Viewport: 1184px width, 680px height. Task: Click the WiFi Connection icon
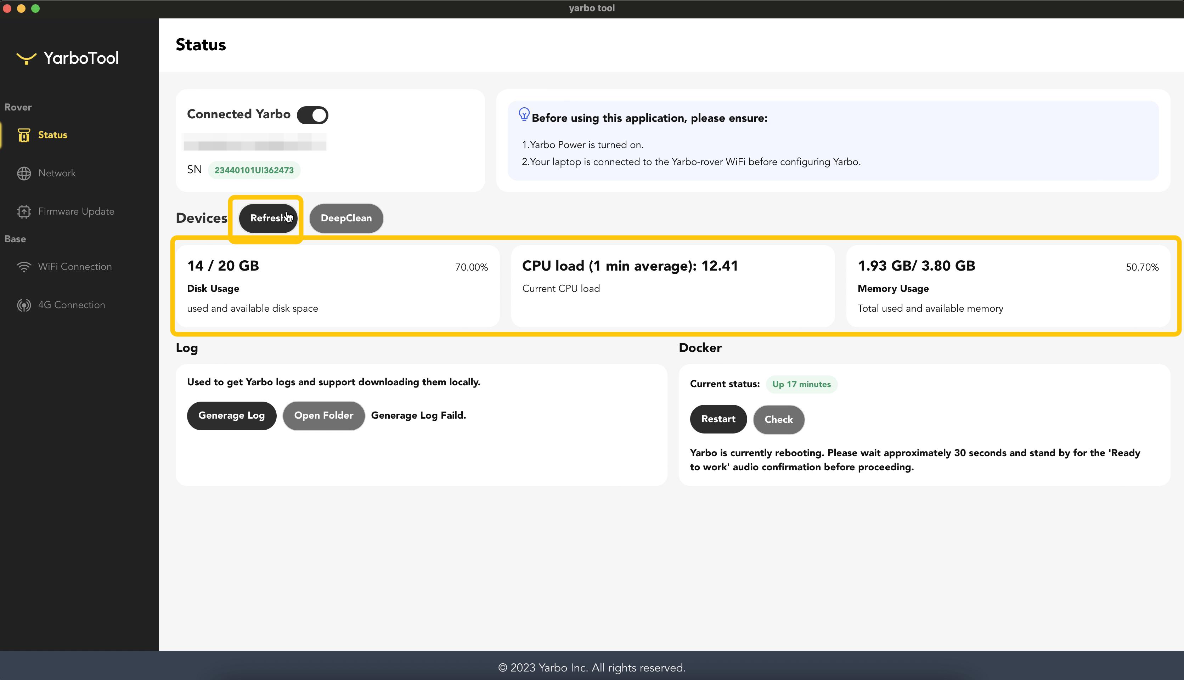(24, 267)
